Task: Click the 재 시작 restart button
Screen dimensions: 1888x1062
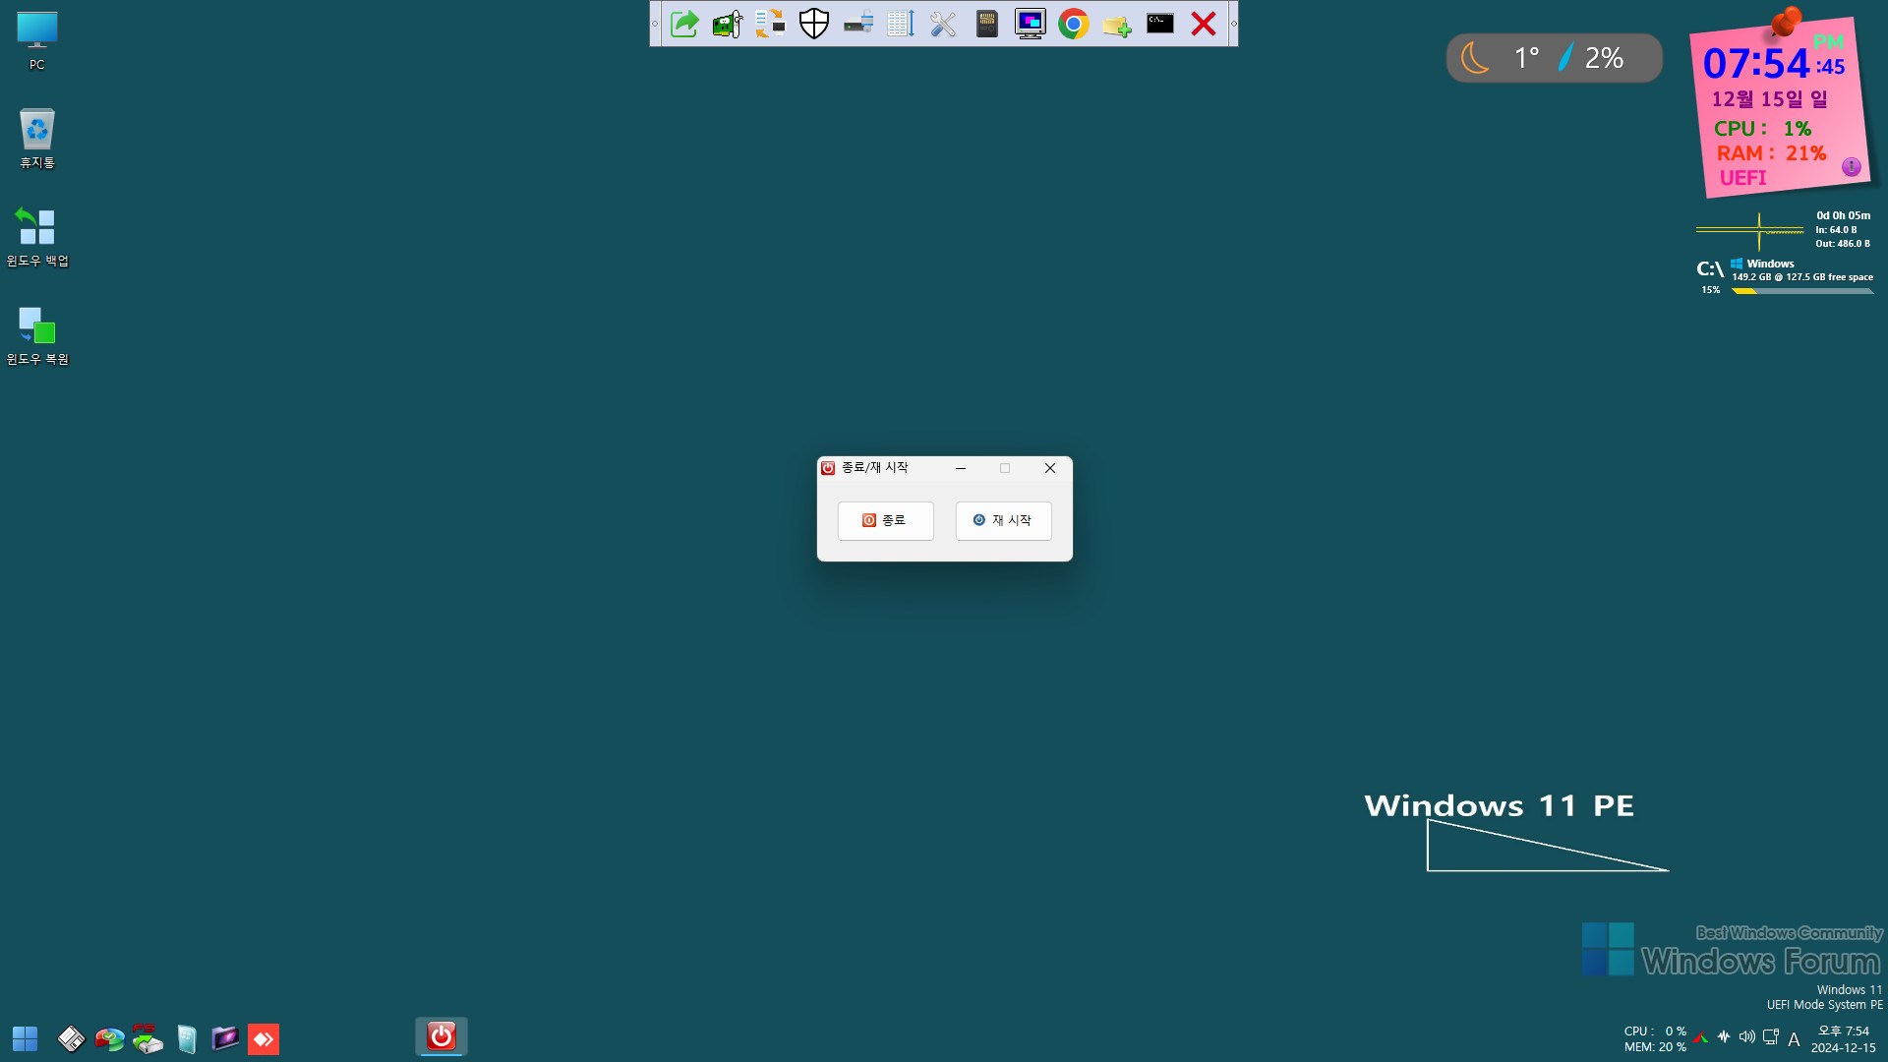Action: (1003, 520)
